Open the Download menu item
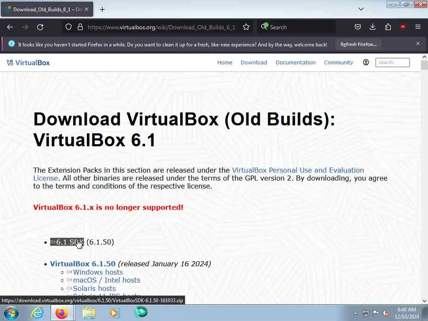Image resolution: width=428 pixels, height=321 pixels. click(x=254, y=63)
